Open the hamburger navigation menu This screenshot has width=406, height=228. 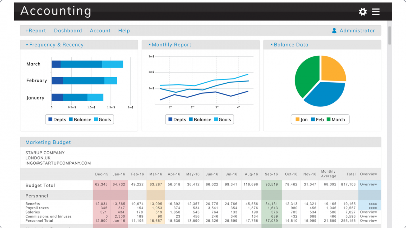coord(376,12)
